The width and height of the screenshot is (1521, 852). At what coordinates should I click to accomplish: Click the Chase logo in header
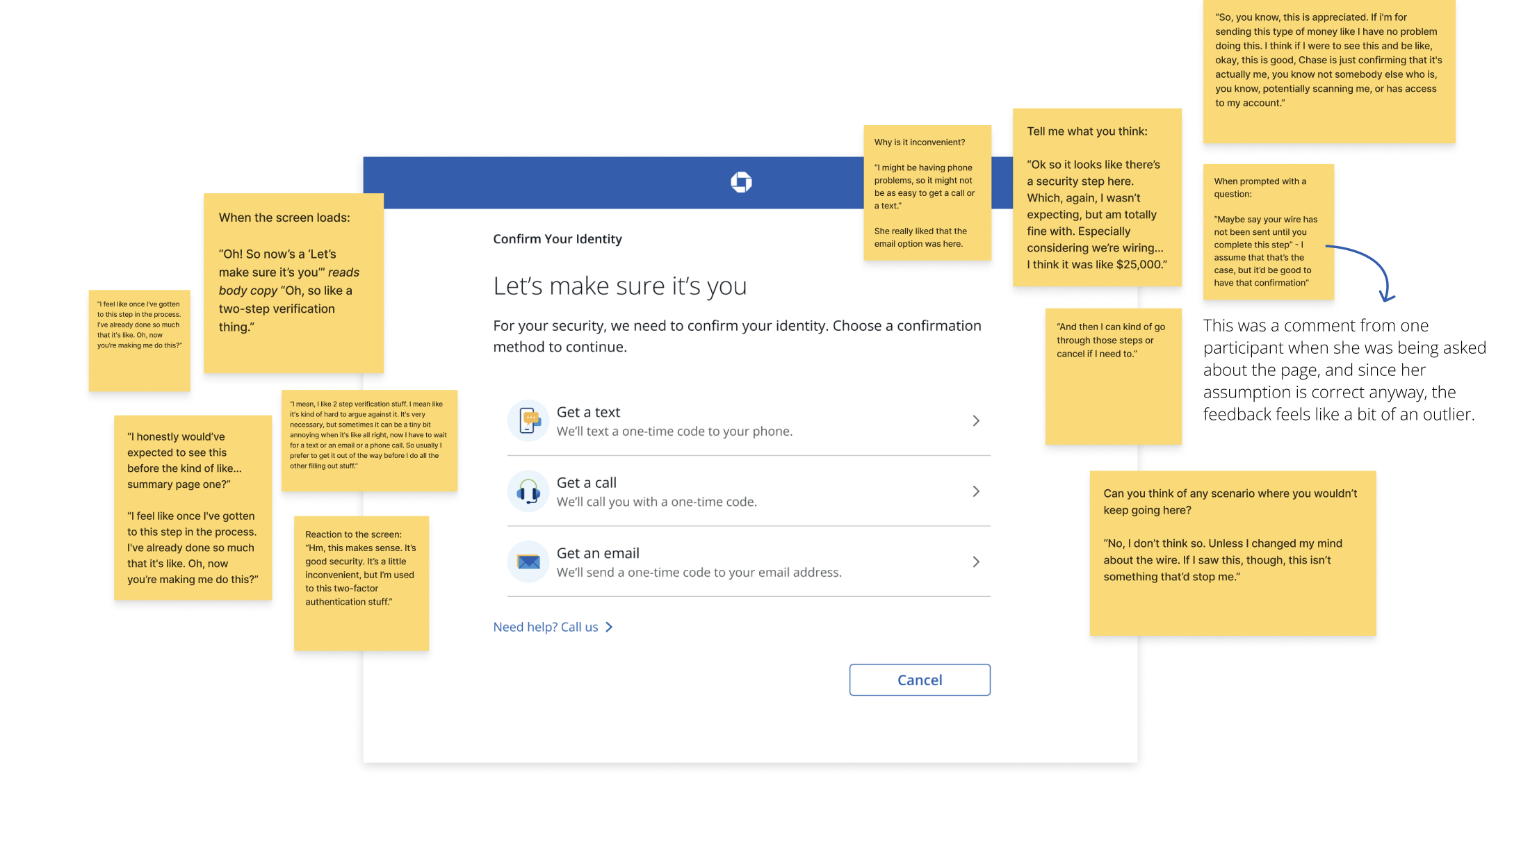click(x=741, y=182)
